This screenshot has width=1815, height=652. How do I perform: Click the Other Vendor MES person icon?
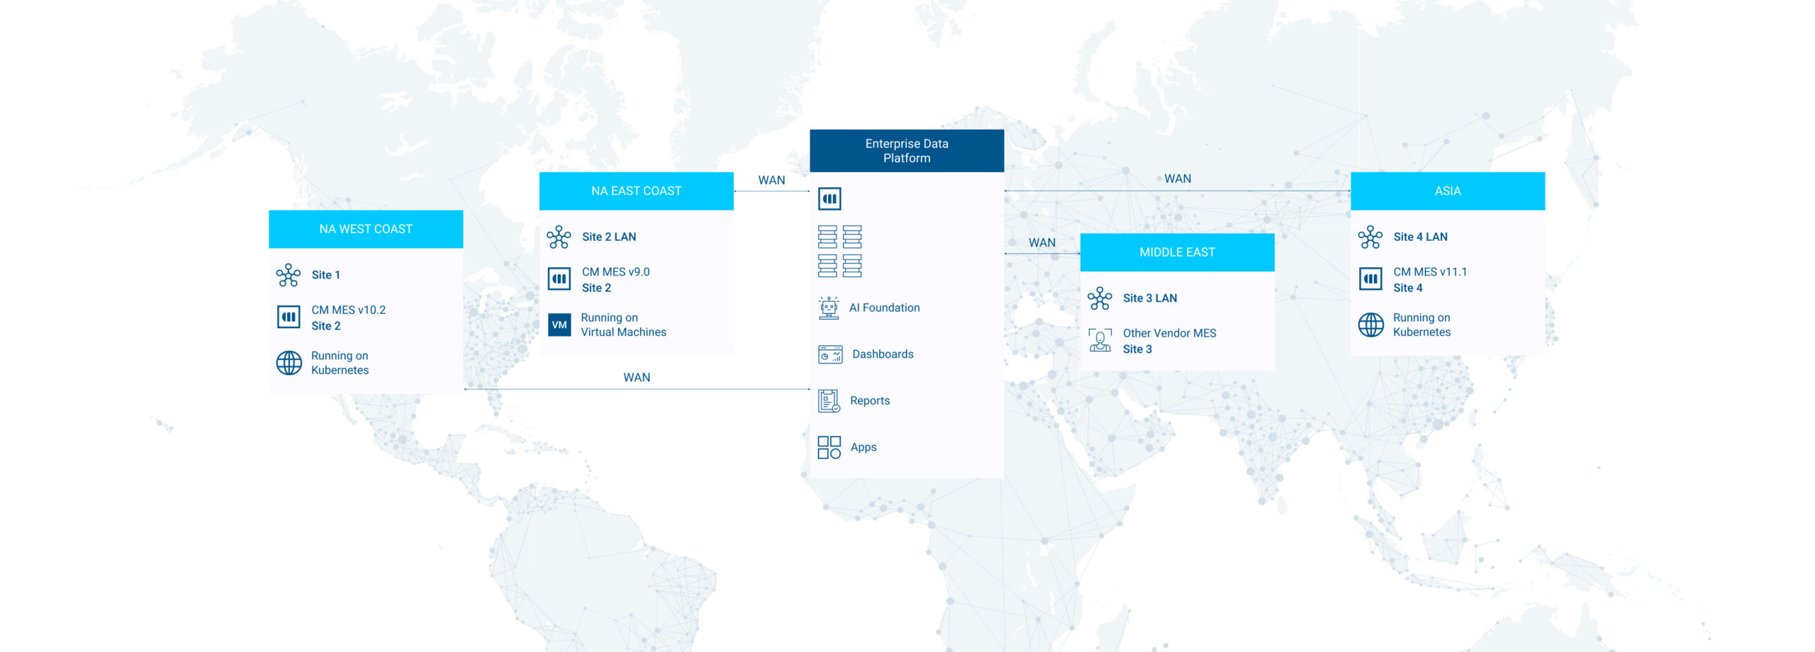click(x=1100, y=341)
